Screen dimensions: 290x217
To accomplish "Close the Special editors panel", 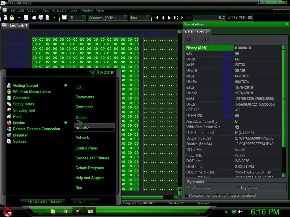I will coord(287,24).
